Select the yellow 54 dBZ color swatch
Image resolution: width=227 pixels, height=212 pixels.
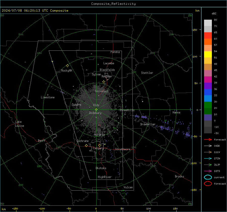208,54
